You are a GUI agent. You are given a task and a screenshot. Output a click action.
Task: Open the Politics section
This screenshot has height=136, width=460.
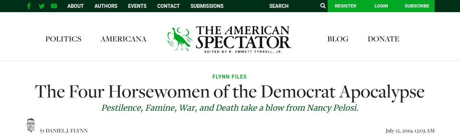(x=63, y=39)
